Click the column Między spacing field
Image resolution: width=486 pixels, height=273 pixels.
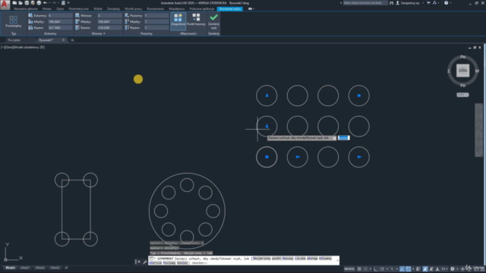pyautogui.click(x=60, y=22)
